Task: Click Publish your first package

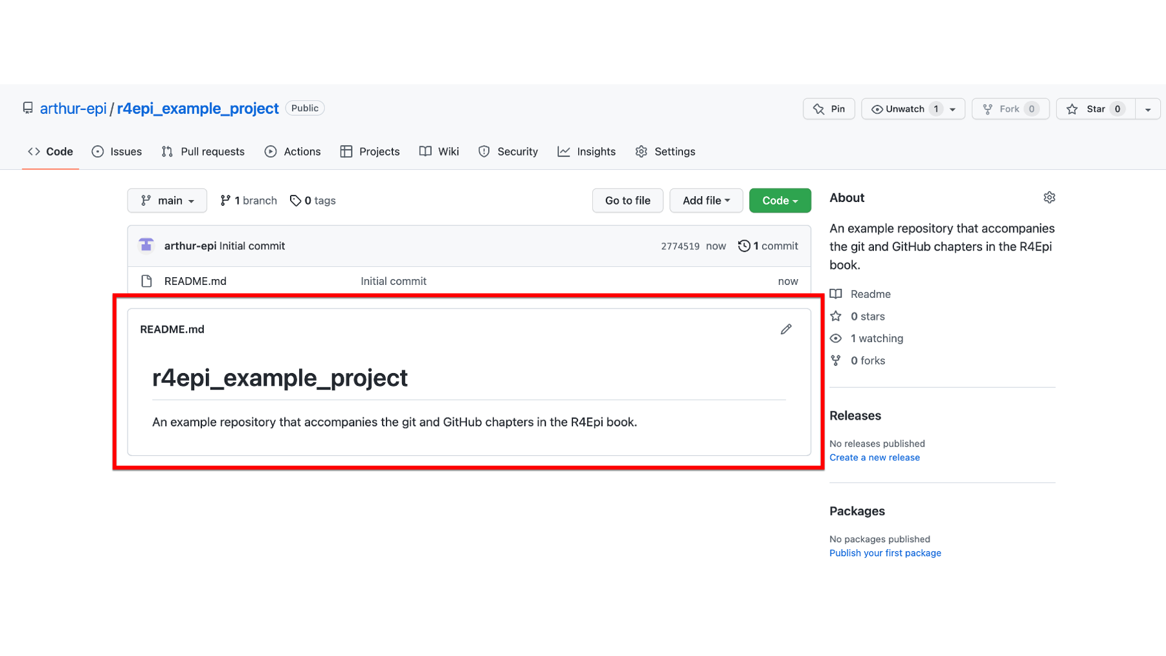Action: pyautogui.click(x=886, y=553)
